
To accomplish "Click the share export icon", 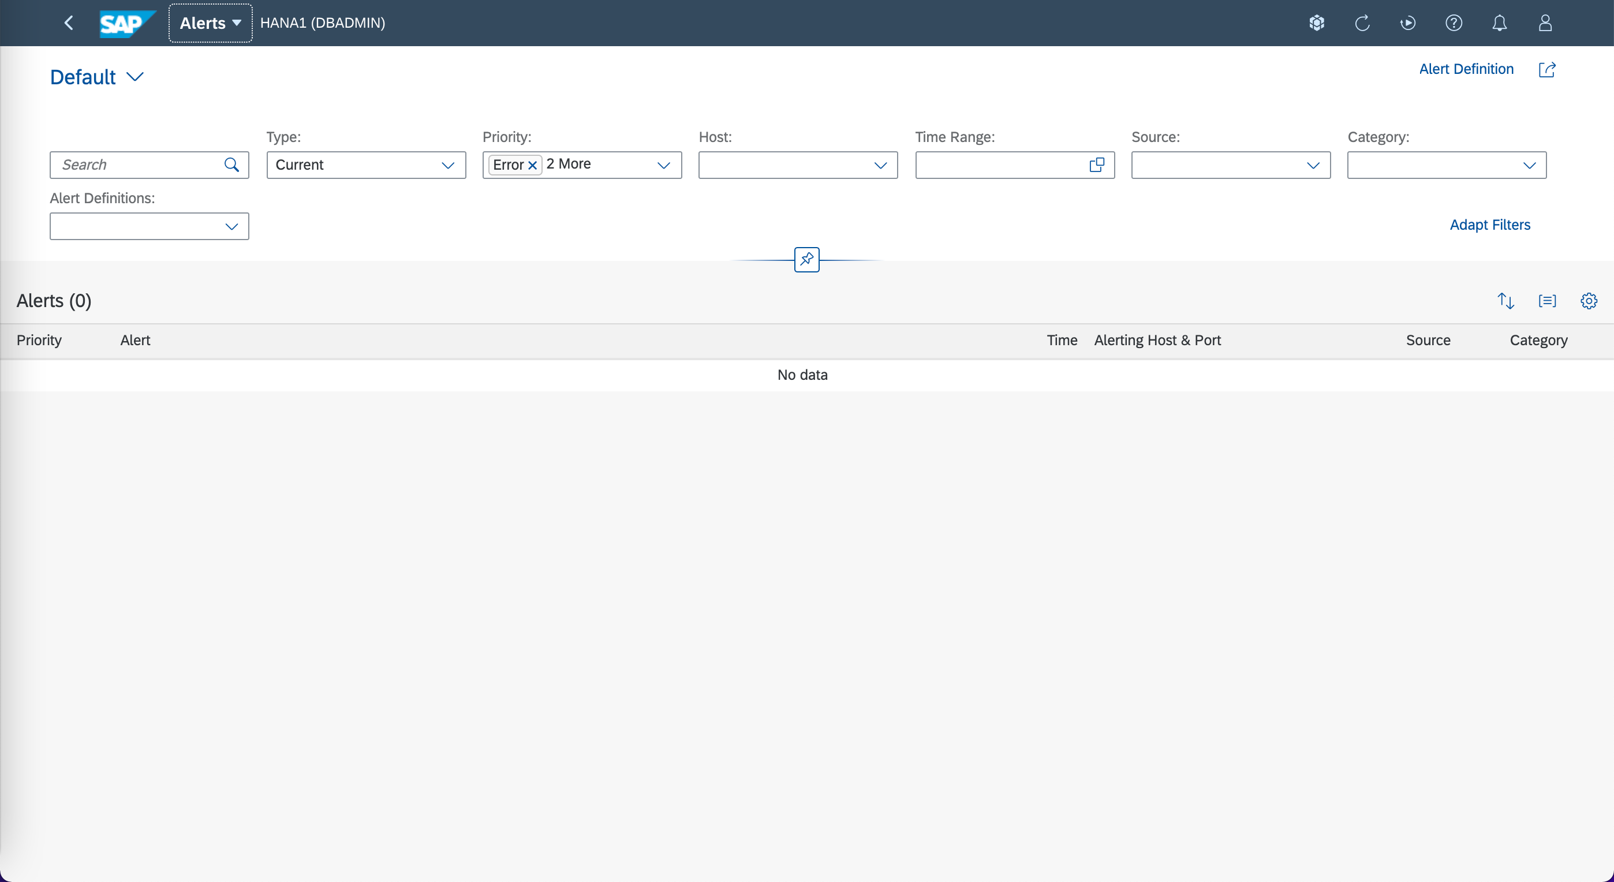I will (x=1547, y=69).
